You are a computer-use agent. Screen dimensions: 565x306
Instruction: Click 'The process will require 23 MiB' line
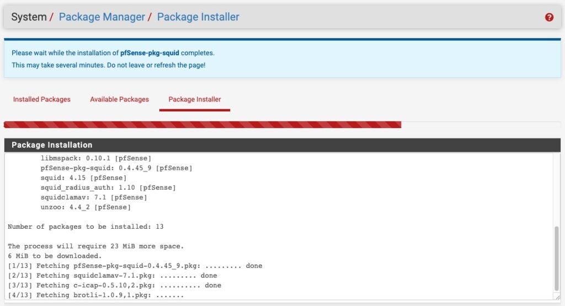tap(96, 246)
